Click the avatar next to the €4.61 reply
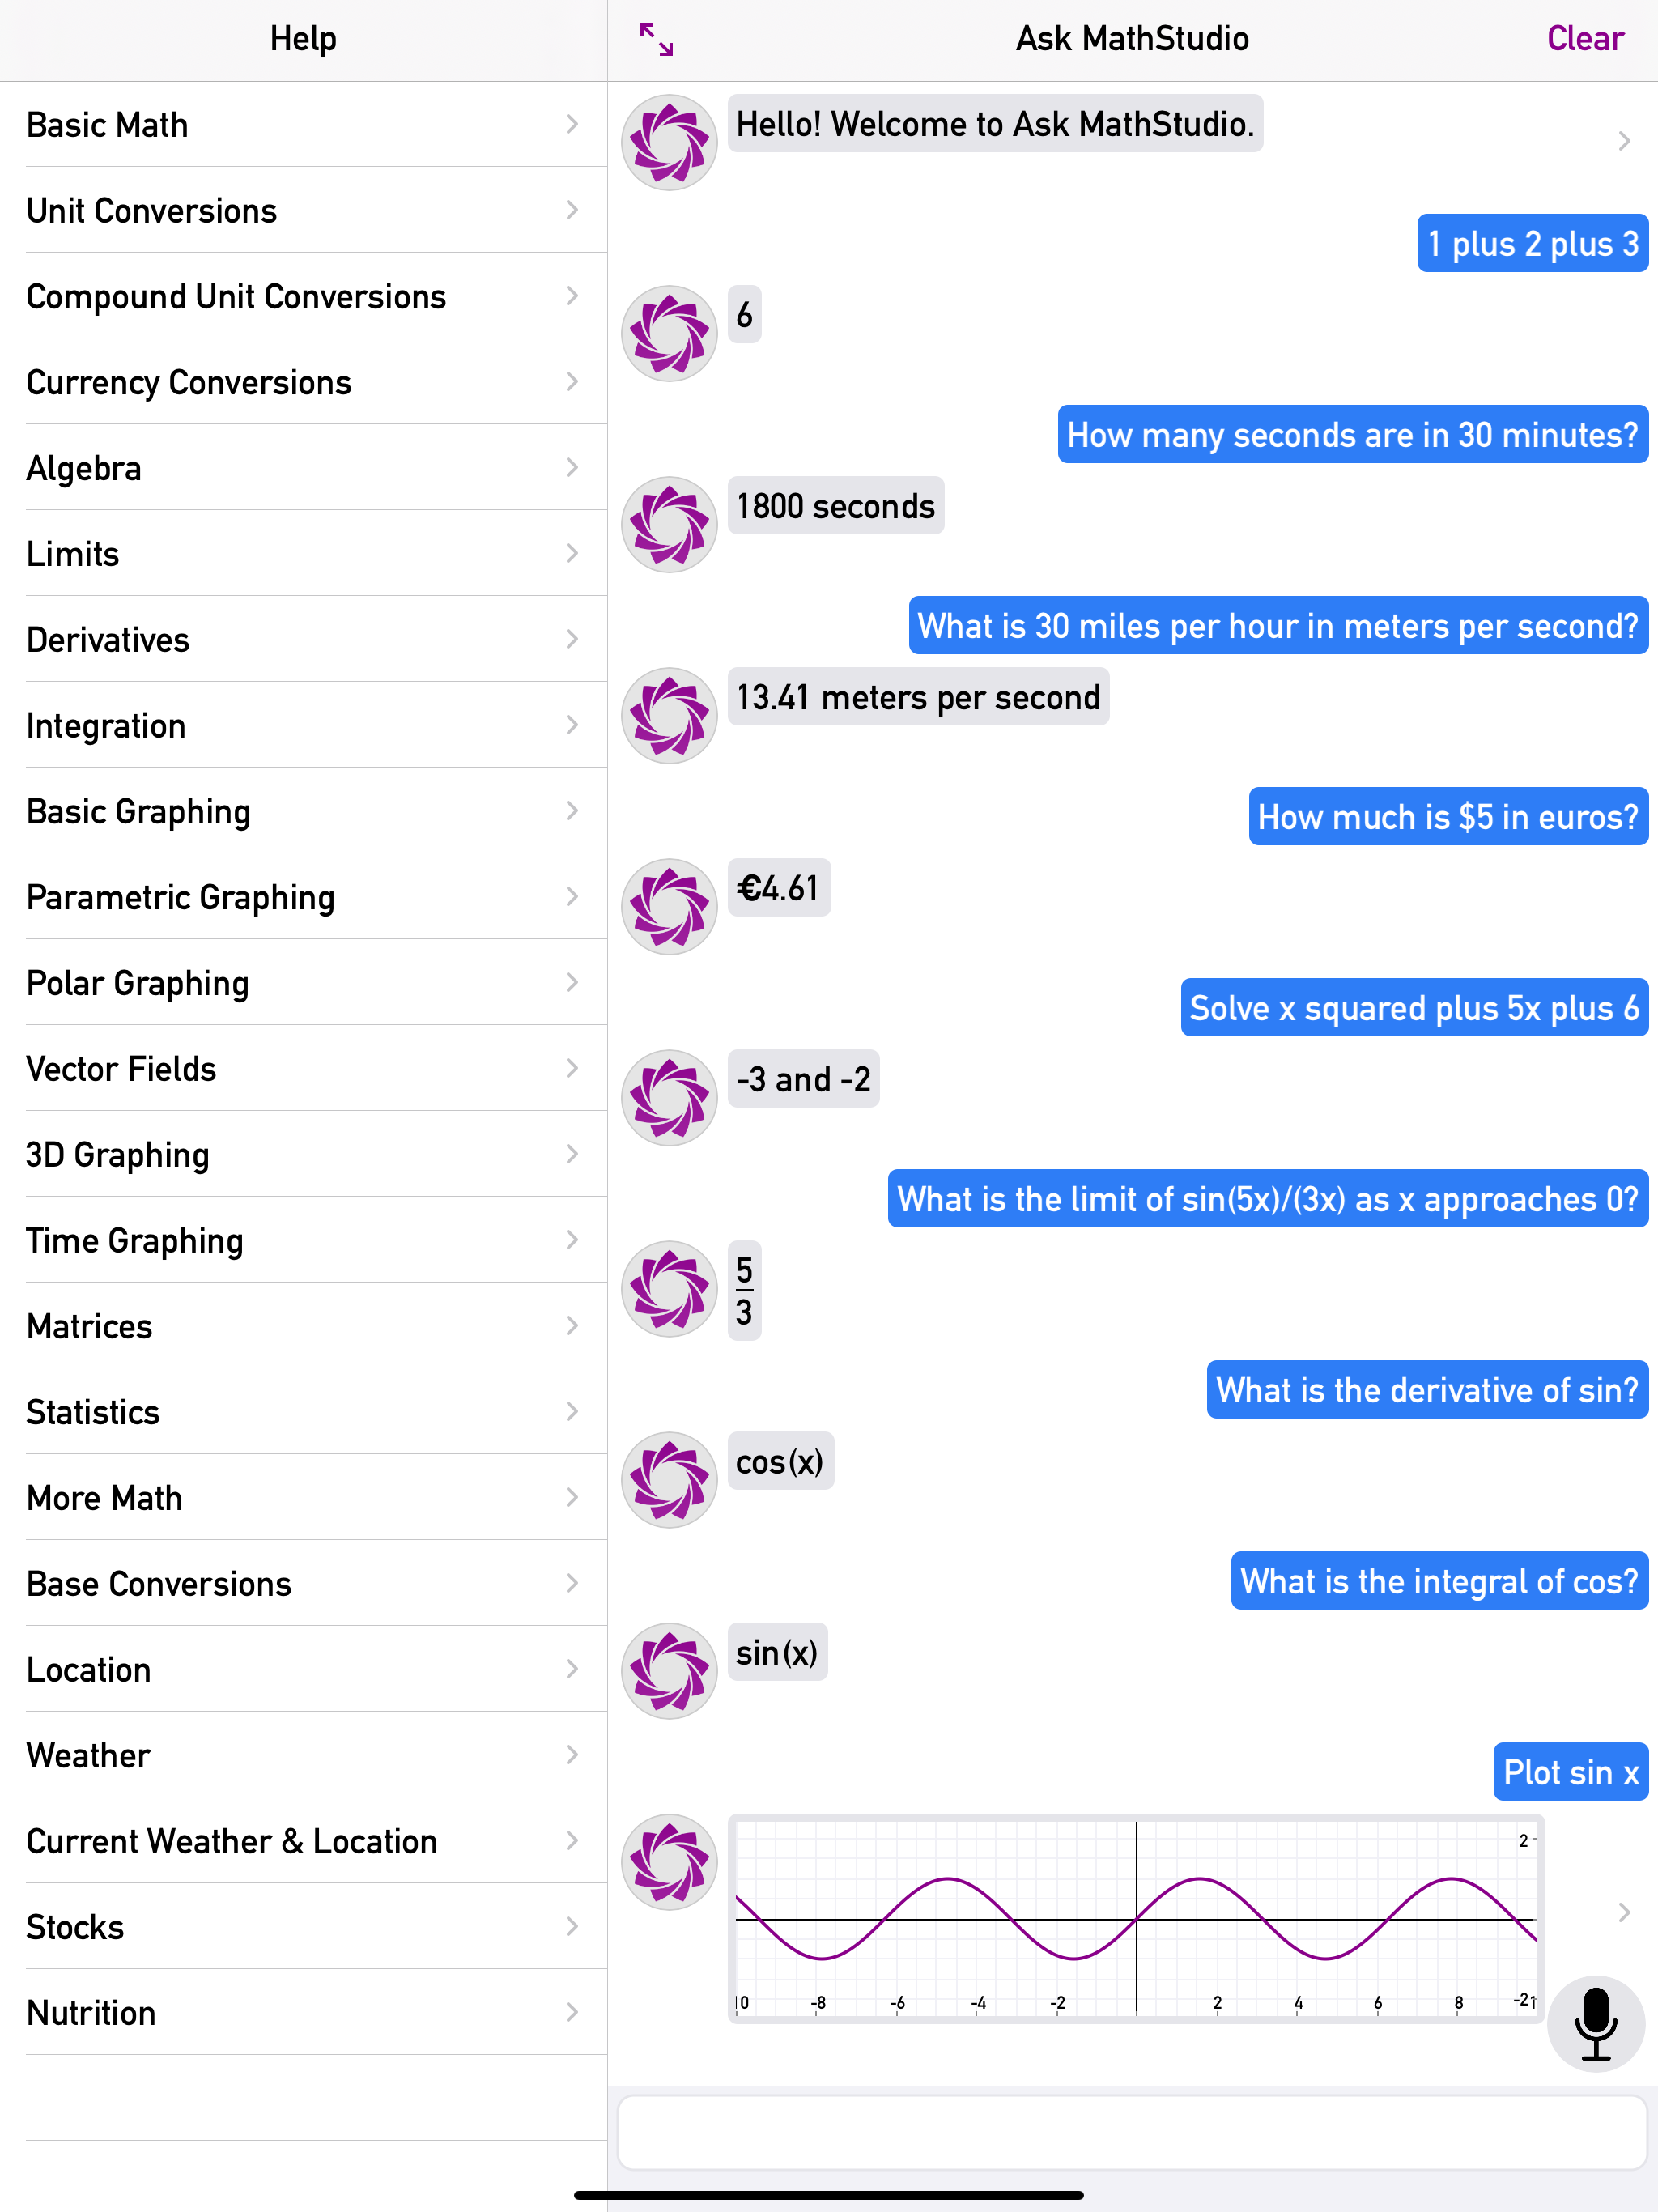Viewport: 1658px width, 2212px height. pos(668,903)
